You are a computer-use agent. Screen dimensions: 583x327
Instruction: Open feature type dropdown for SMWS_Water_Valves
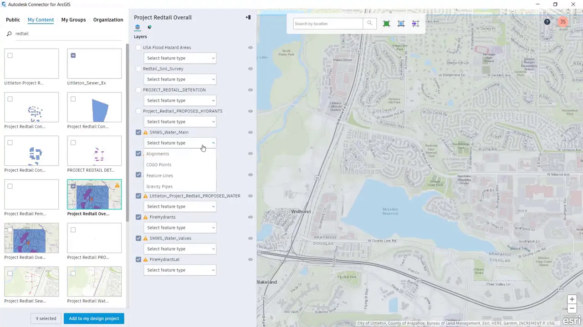[180, 249]
